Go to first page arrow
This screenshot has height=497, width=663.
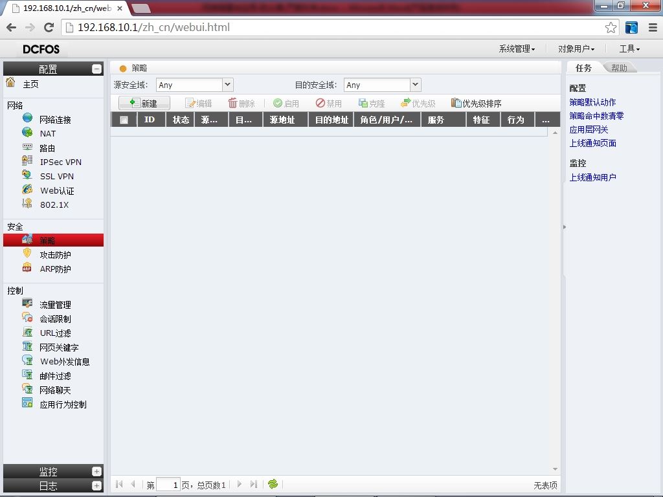(119, 484)
